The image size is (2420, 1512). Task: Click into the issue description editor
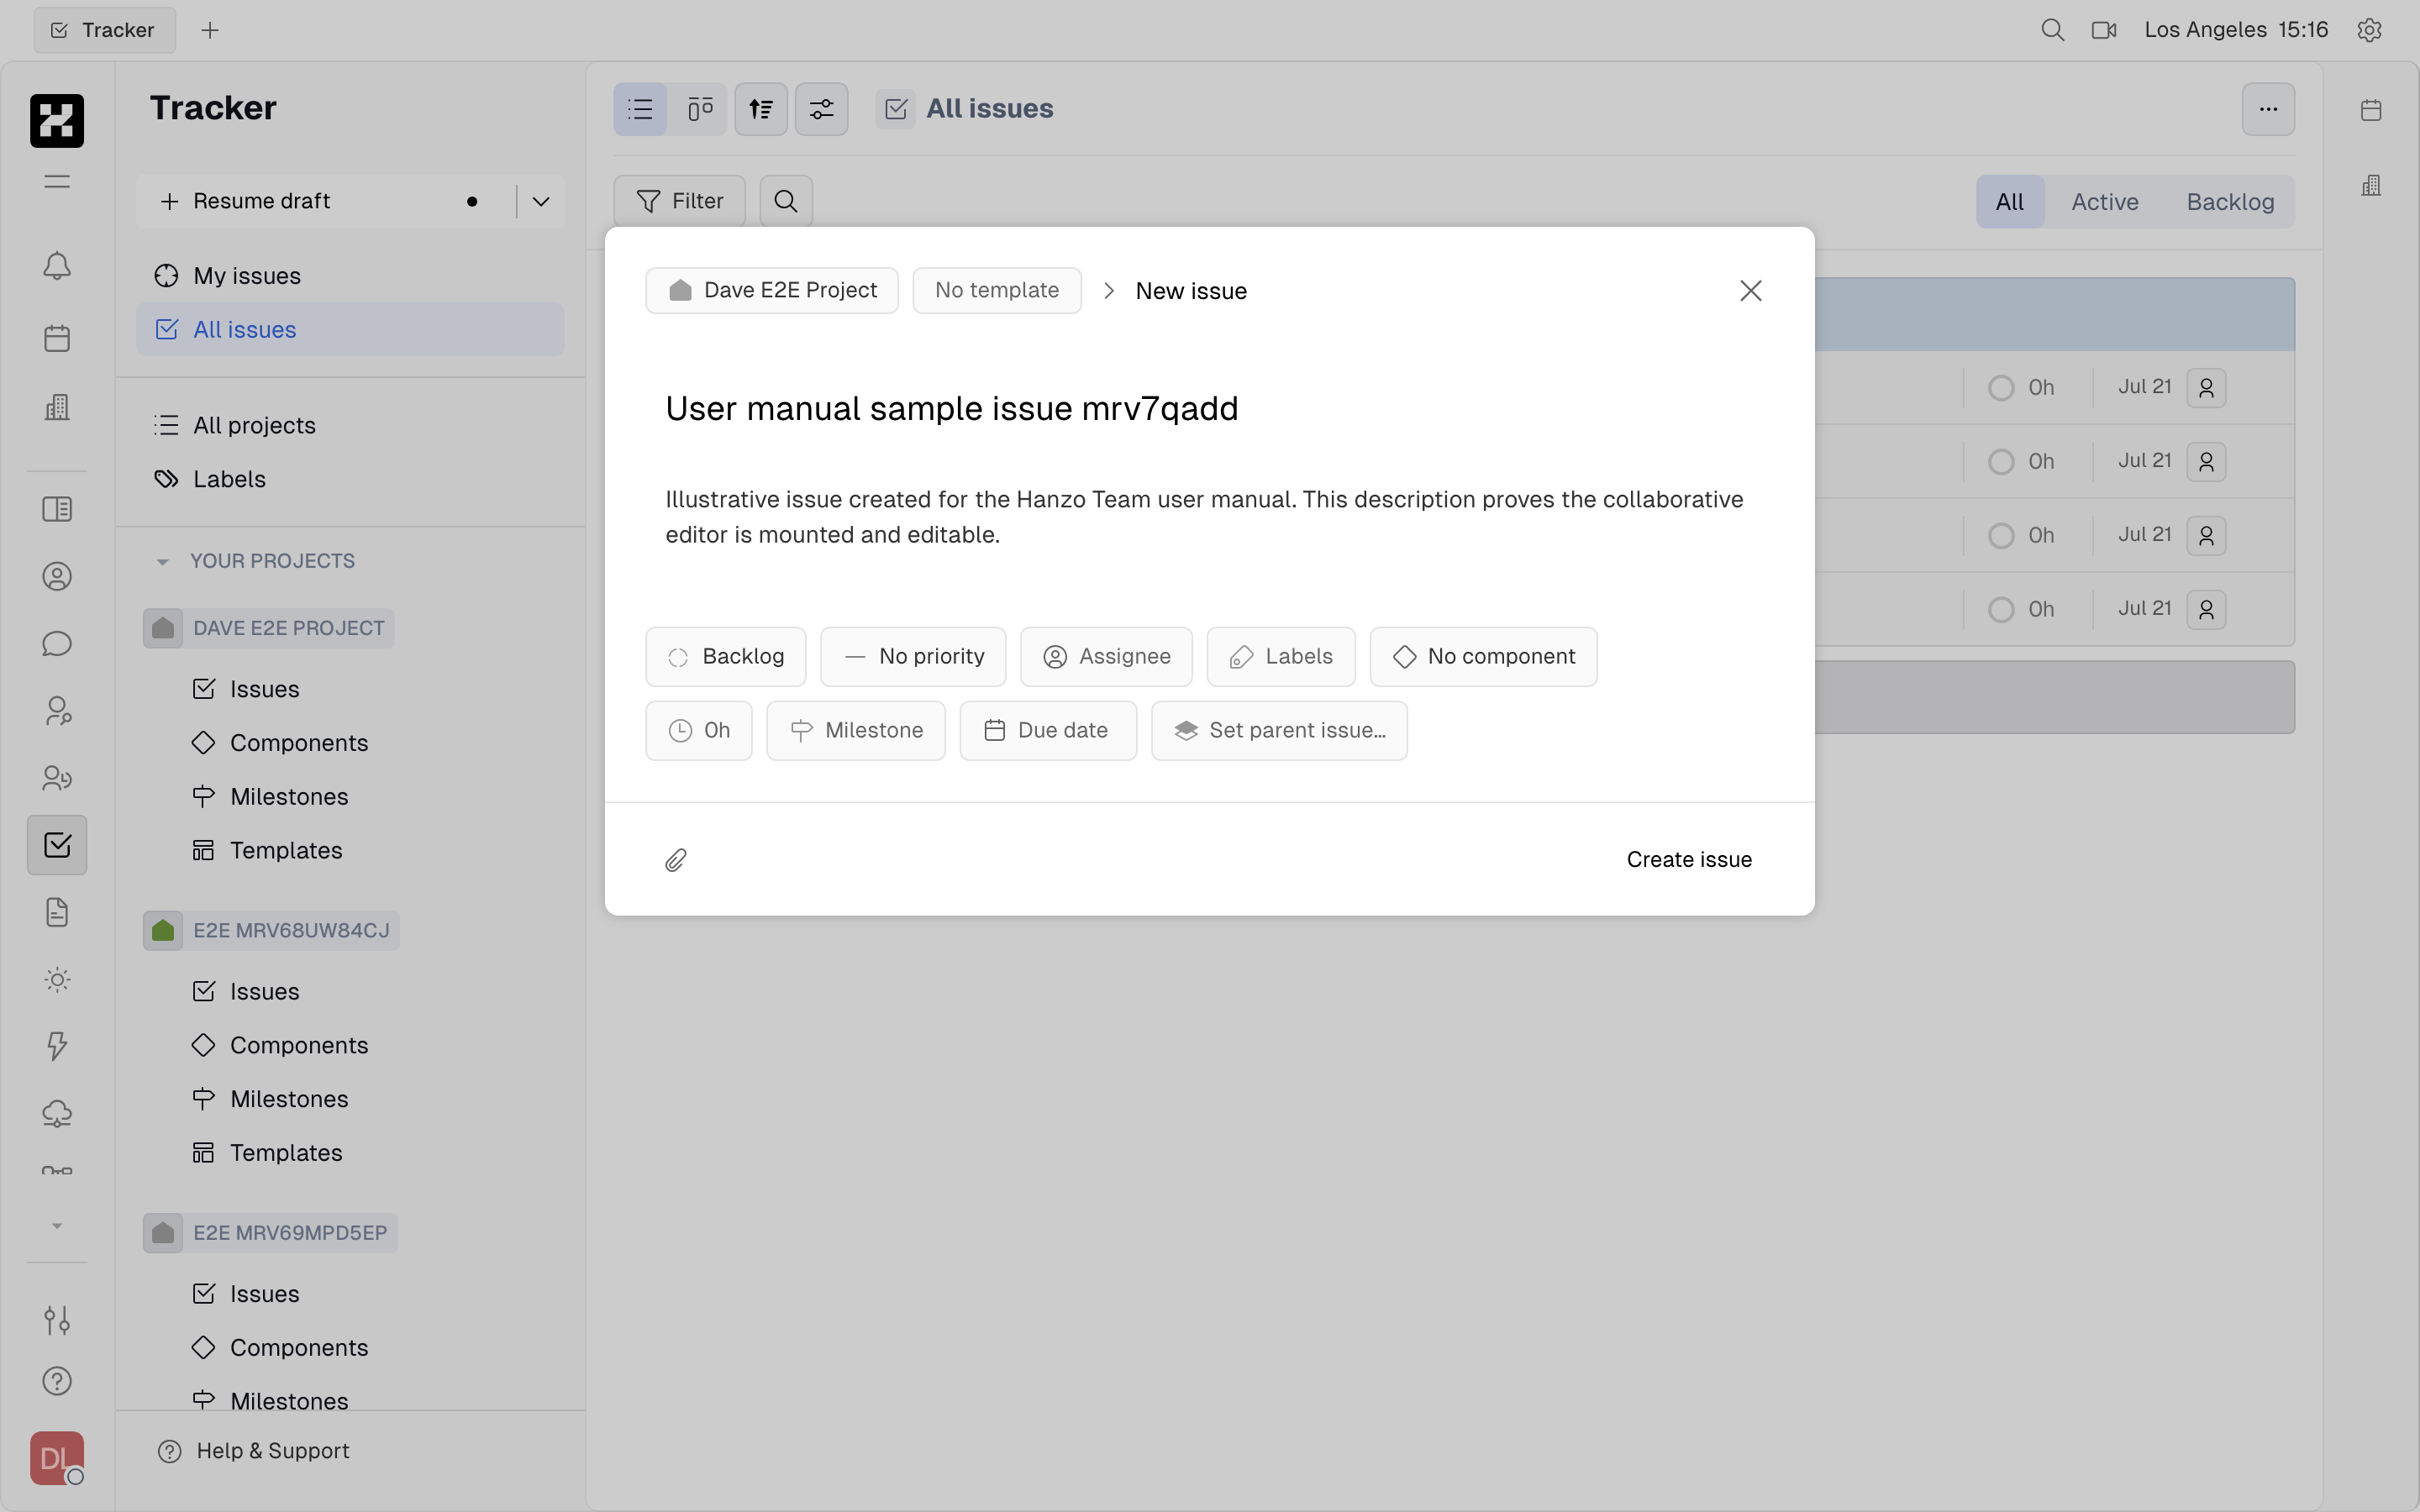(1209, 517)
